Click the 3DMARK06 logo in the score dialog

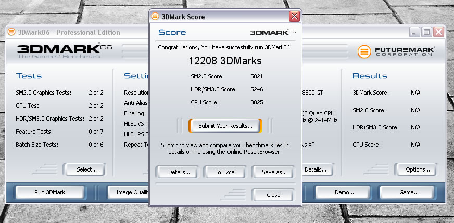coord(273,32)
